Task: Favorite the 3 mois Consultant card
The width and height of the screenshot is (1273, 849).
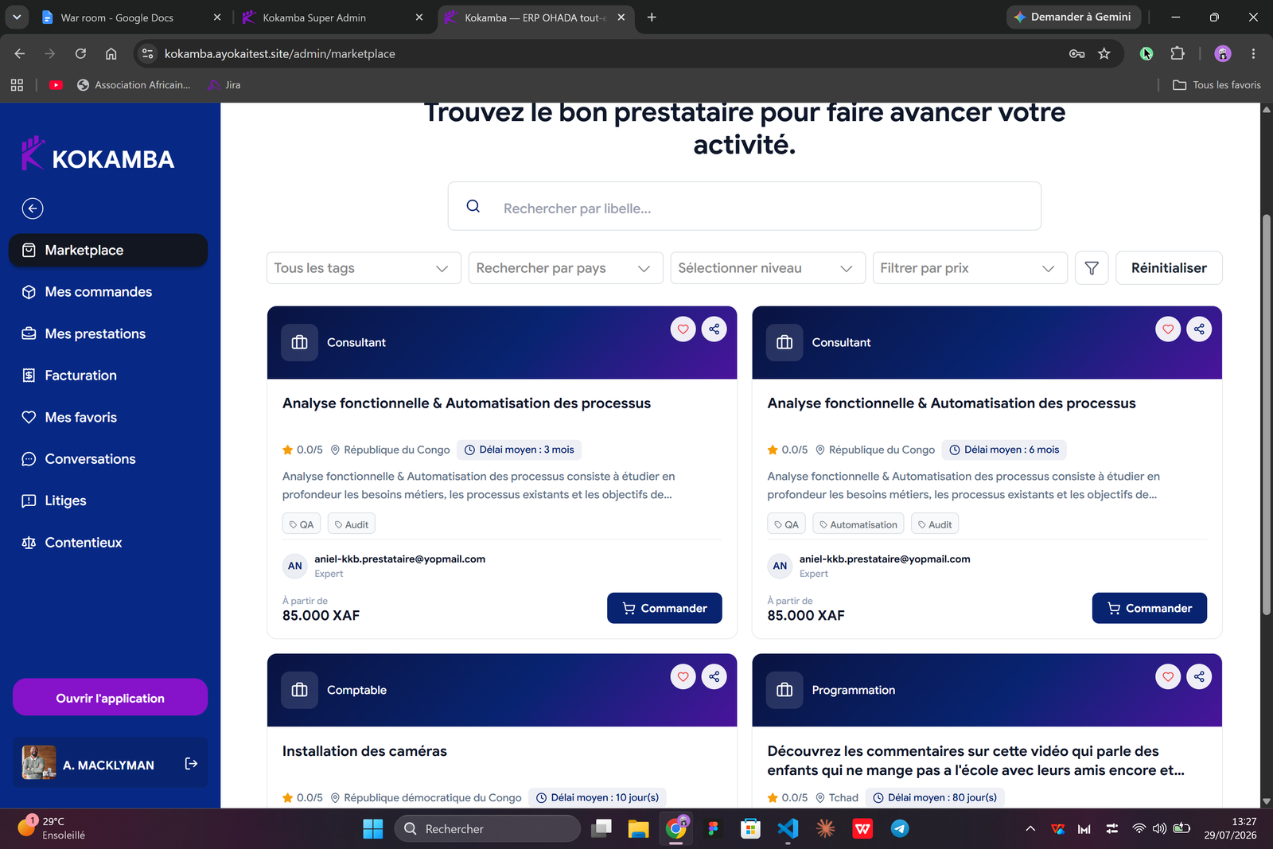Action: [x=683, y=329]
